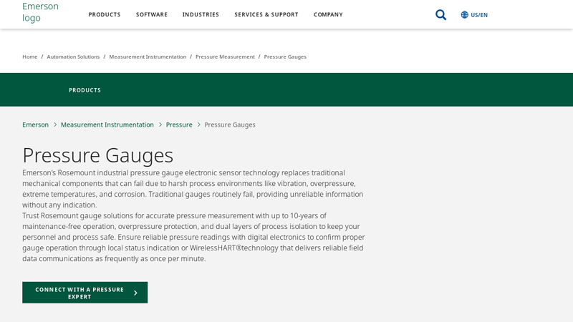The width and height of the screenshot is (573, 322).
Task: Expand Services & Support menu
Action: [x=266, y=15]
